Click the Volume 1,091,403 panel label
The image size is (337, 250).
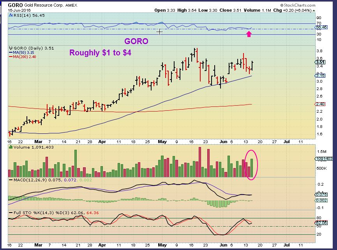coord(34,147)
